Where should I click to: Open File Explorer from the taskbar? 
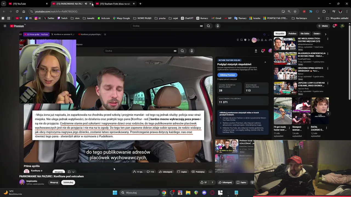[x=188, y=193]
